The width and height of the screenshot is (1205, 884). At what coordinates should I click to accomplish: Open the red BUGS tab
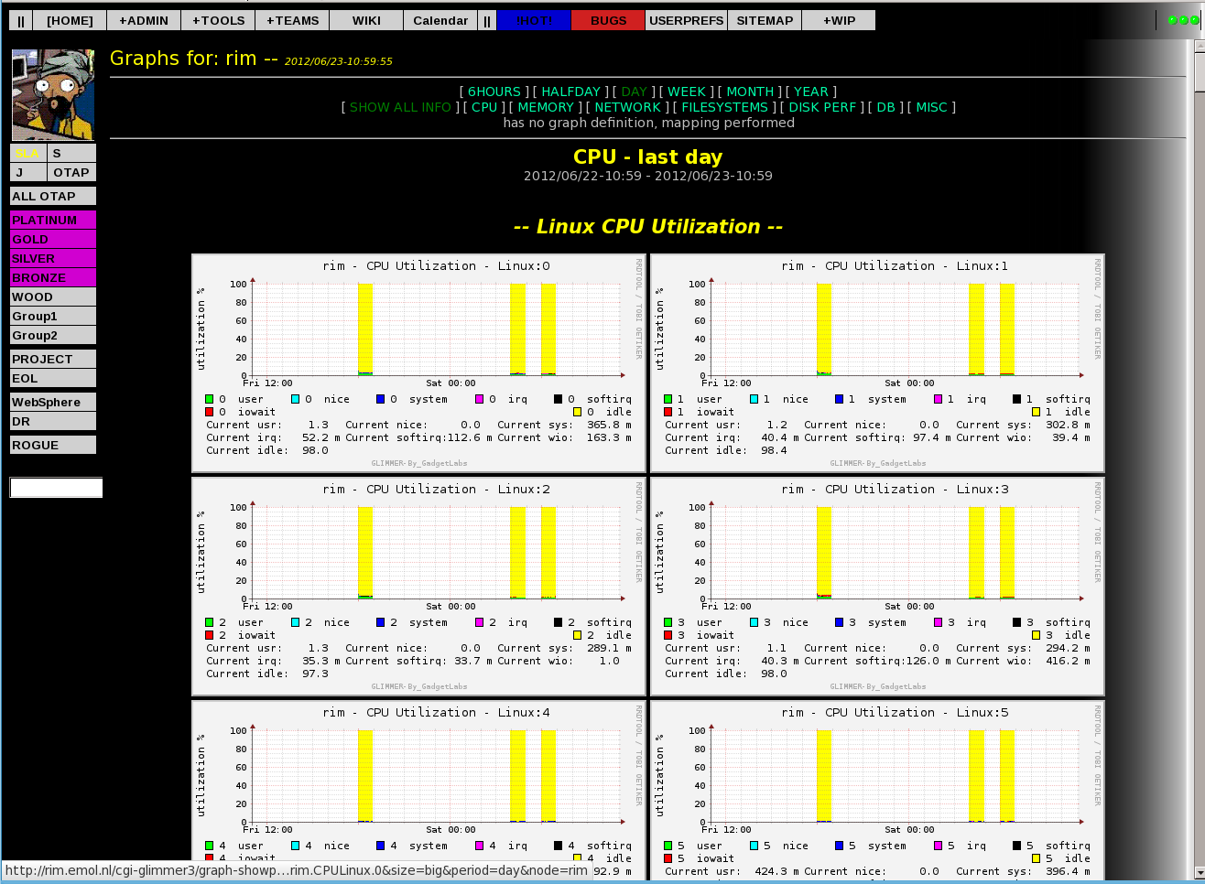tap(608, 20)
